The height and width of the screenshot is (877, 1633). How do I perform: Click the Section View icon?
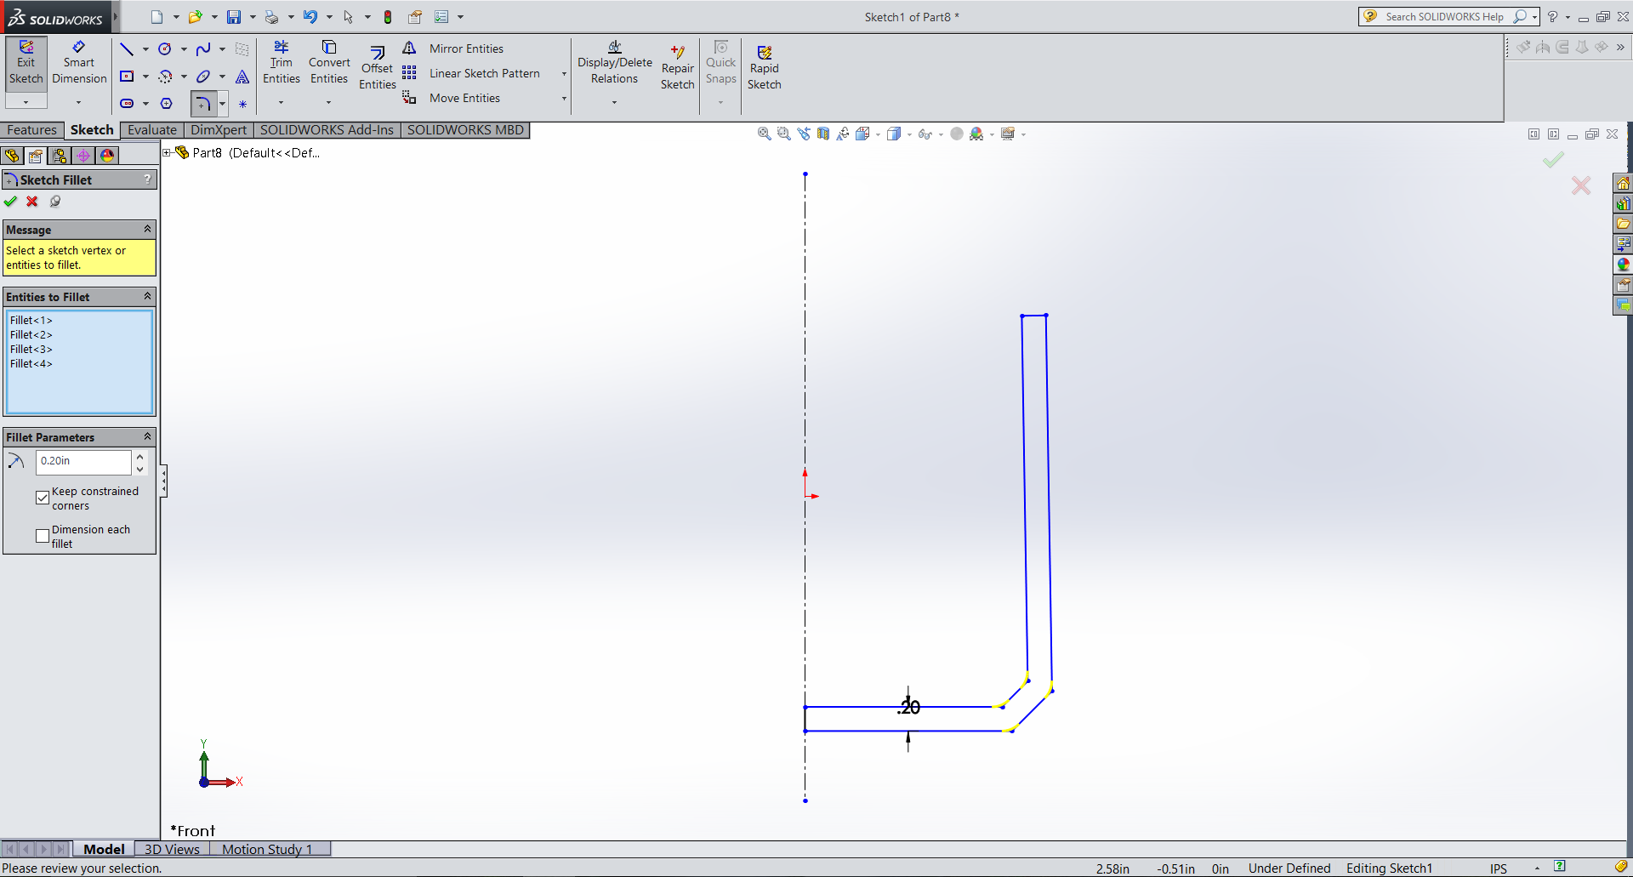(x=822, y=134)
